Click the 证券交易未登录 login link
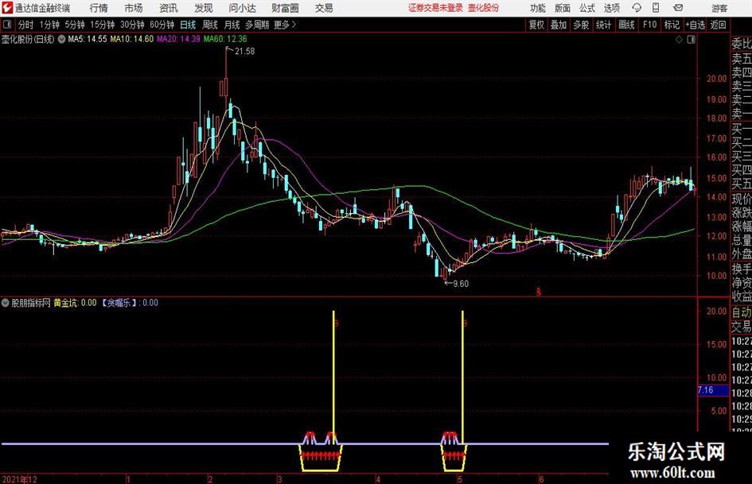 436,8
